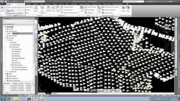Click the ViewCube in the drawing area

tap(166, 27)
